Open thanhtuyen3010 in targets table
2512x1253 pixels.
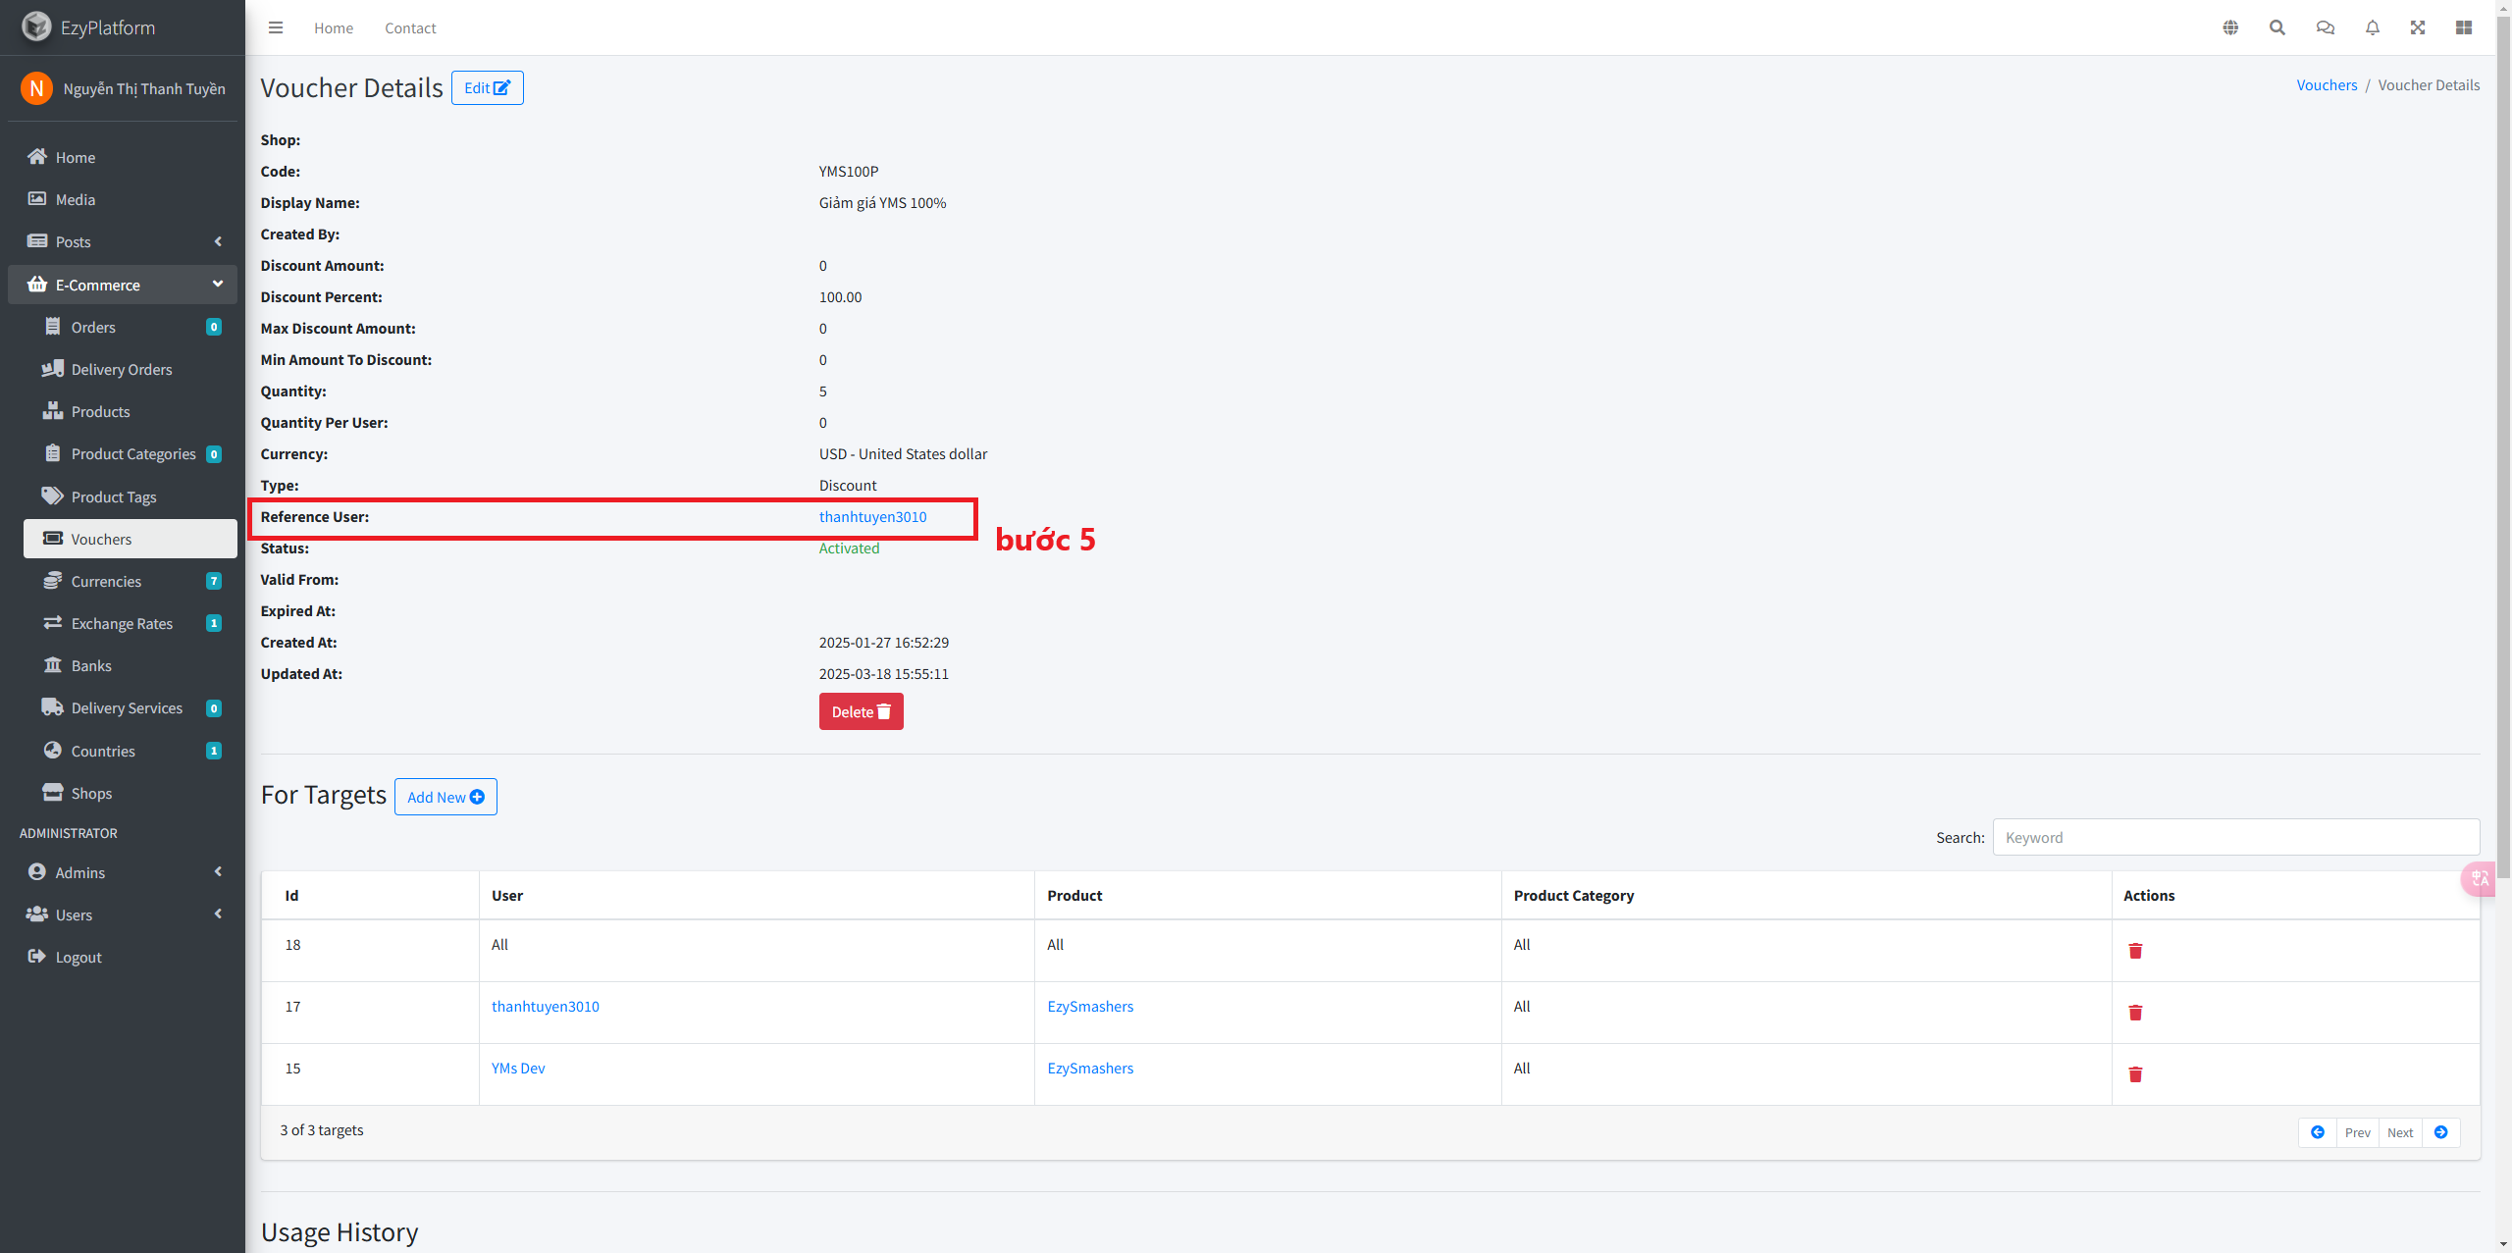545,1007
